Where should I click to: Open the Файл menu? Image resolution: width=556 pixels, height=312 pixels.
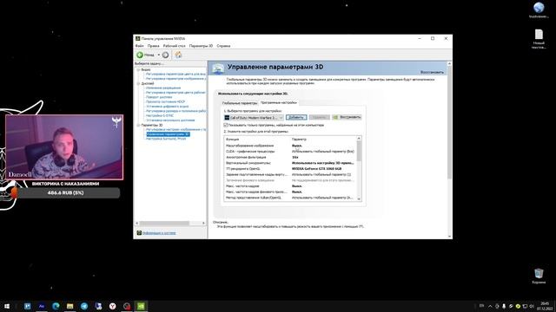coord(139,46)
